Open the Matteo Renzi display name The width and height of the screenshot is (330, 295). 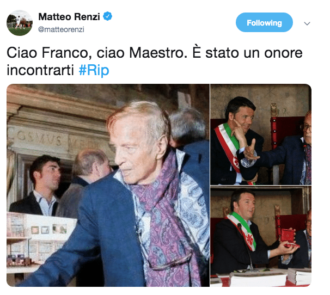[x=69, y=17]
